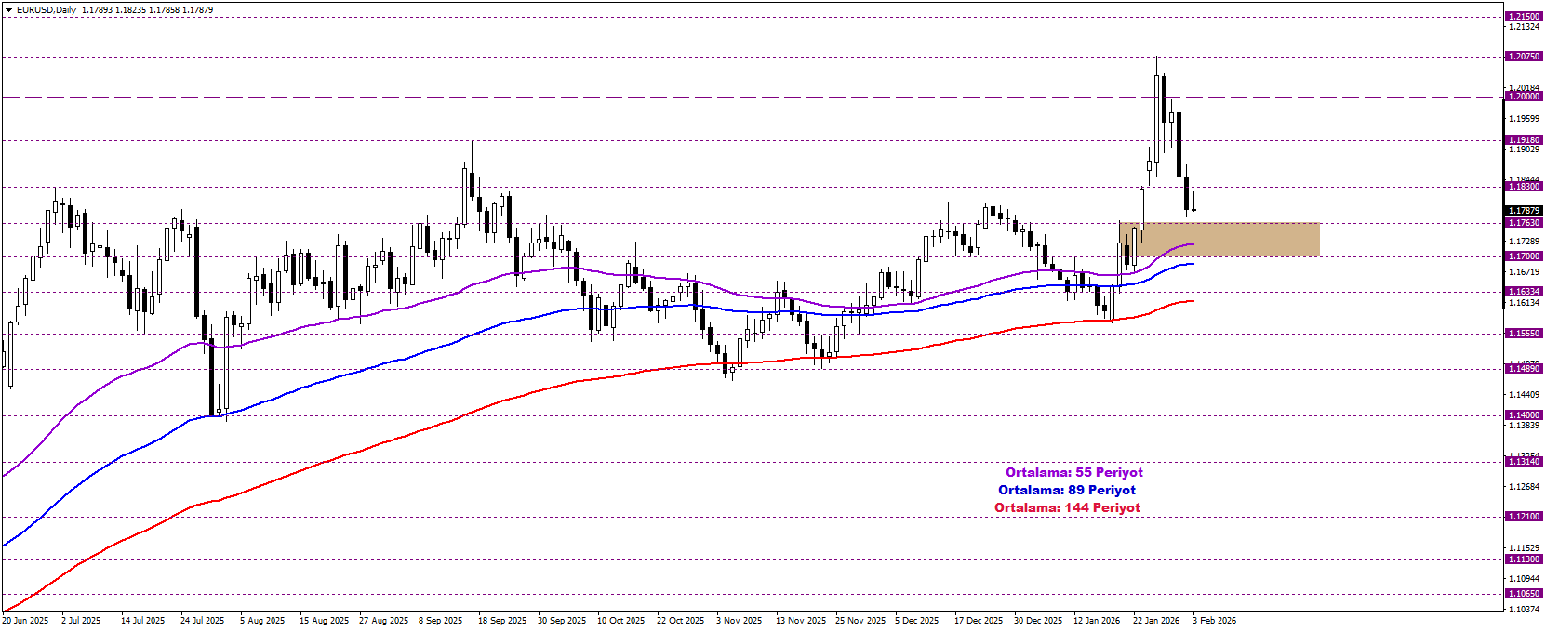Select the 1.14000 price level tag

pos(1524,415)
